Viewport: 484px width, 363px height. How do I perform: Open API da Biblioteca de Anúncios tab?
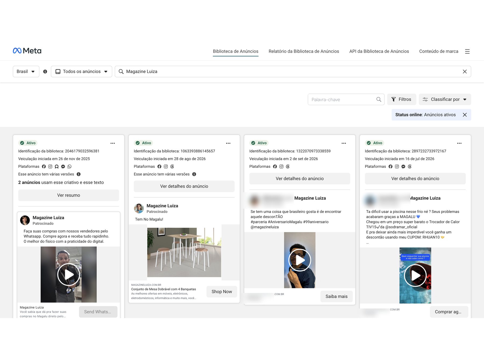click(x=379, y=51)
